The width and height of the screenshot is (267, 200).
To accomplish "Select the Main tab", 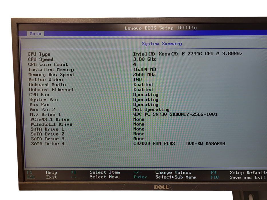I will pyautogui.click(x=35, y=33).
